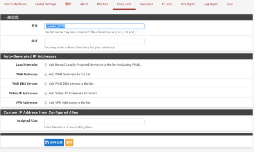Viewport: 254px width, 152px height.
Task: Click the 描述 field label
Action: point(34,41)
